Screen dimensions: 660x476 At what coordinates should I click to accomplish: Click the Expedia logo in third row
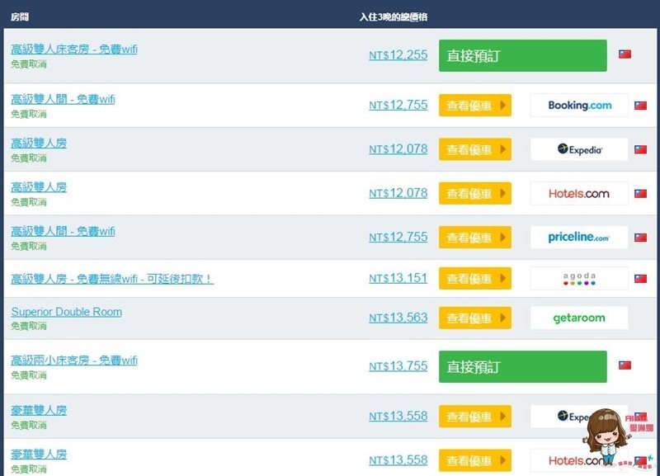[x=579, y=149]
